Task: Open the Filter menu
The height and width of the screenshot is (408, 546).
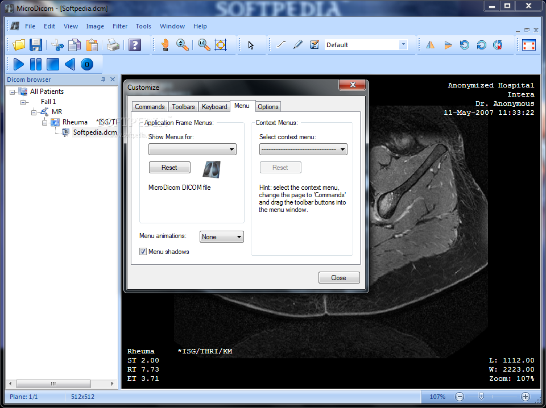Action: [x=120, y=26]
